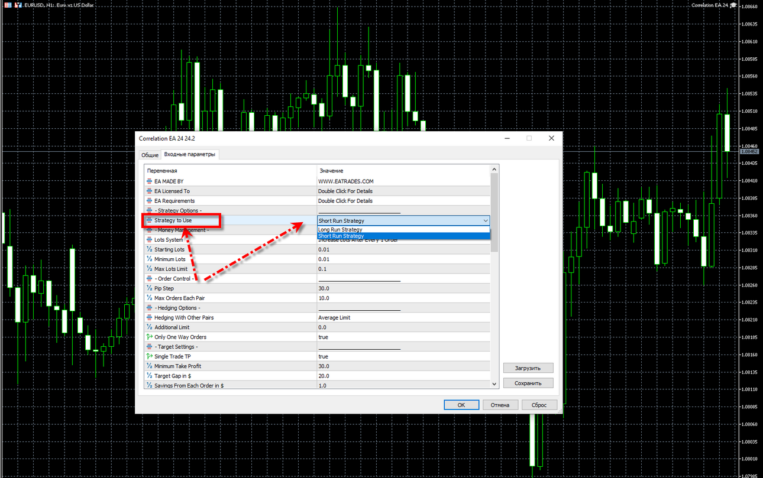This screenshot has width=763, height=478.
Task: Click the parameter list scrollbar down arrow
Action: (494, 384)
